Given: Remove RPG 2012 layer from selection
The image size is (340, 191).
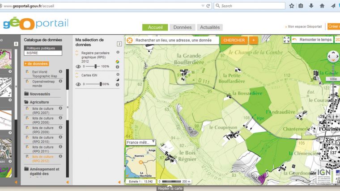Looking at the screenshot, I should (118, 52).
